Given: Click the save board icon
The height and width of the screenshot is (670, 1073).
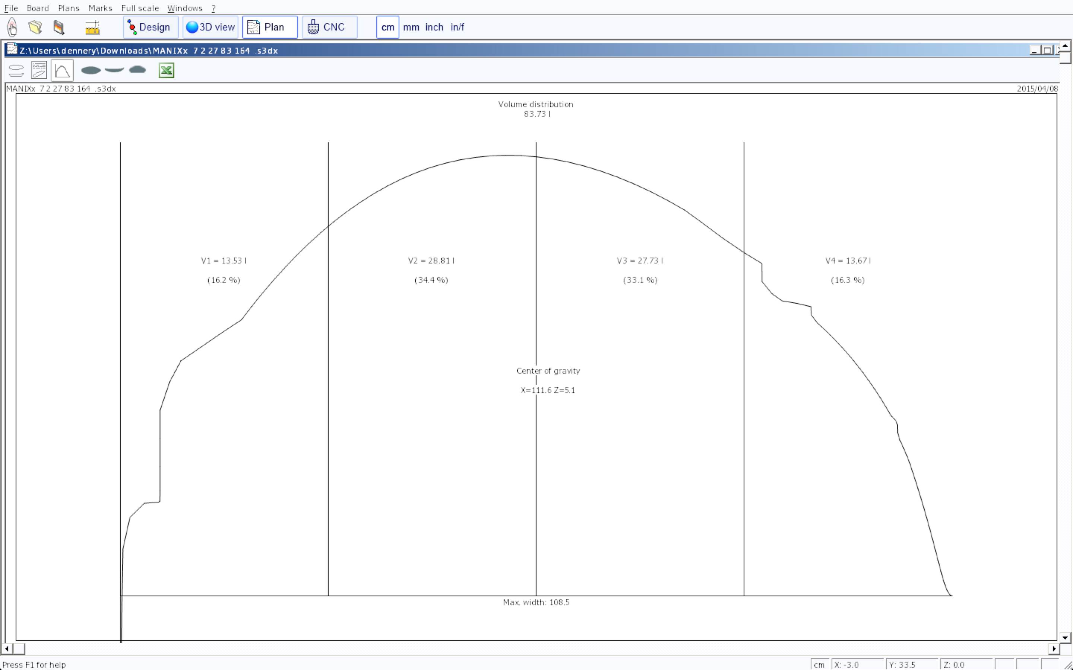Looking at the screenshot, I should point(59,27).
